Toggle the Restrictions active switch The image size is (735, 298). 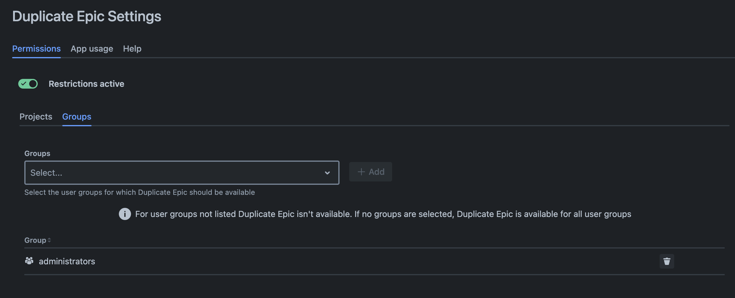(x=28, y=84)
